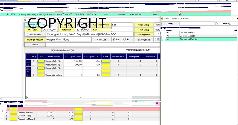The width and height of the screenshot is (238, 125).
Task: Toggle the red checkmark in the PI1512001 row
Action: click(180, 14)
